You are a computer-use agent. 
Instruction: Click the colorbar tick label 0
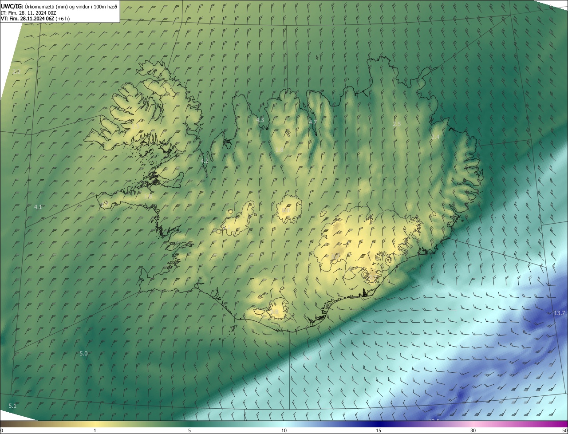coord(2,430)
